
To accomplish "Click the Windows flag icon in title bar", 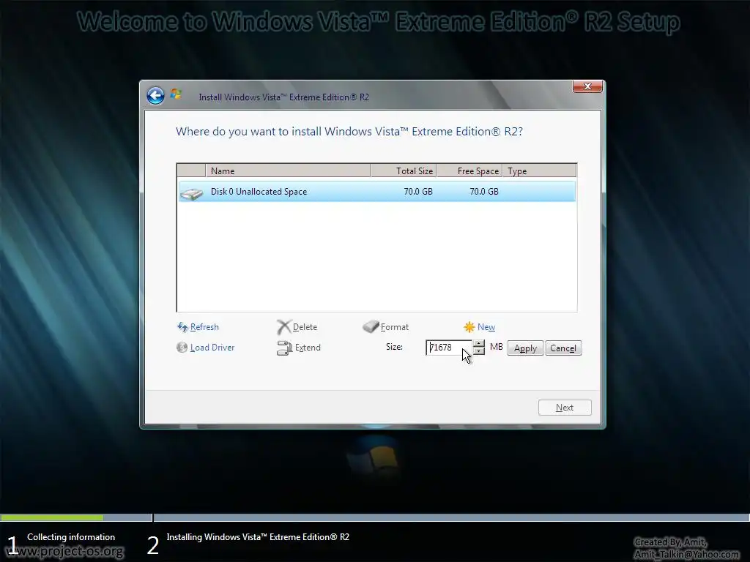I will (x=176, y=94).
